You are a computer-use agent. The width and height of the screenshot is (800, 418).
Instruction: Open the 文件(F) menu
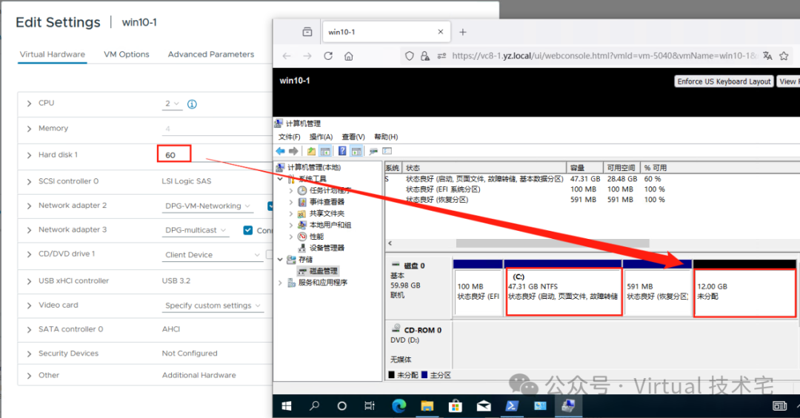290,137
